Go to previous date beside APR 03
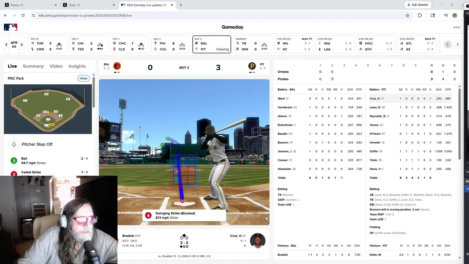 tap(6, 45)
